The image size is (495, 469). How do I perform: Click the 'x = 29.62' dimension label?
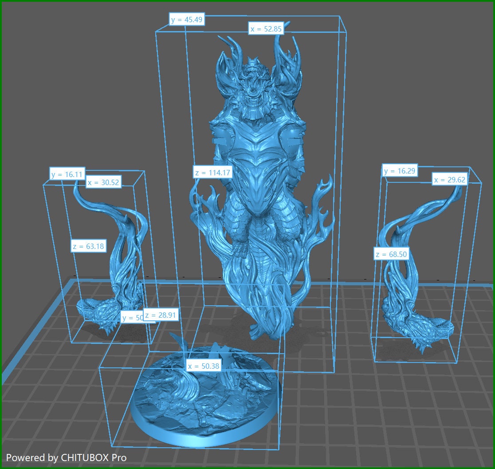point(450,179)
